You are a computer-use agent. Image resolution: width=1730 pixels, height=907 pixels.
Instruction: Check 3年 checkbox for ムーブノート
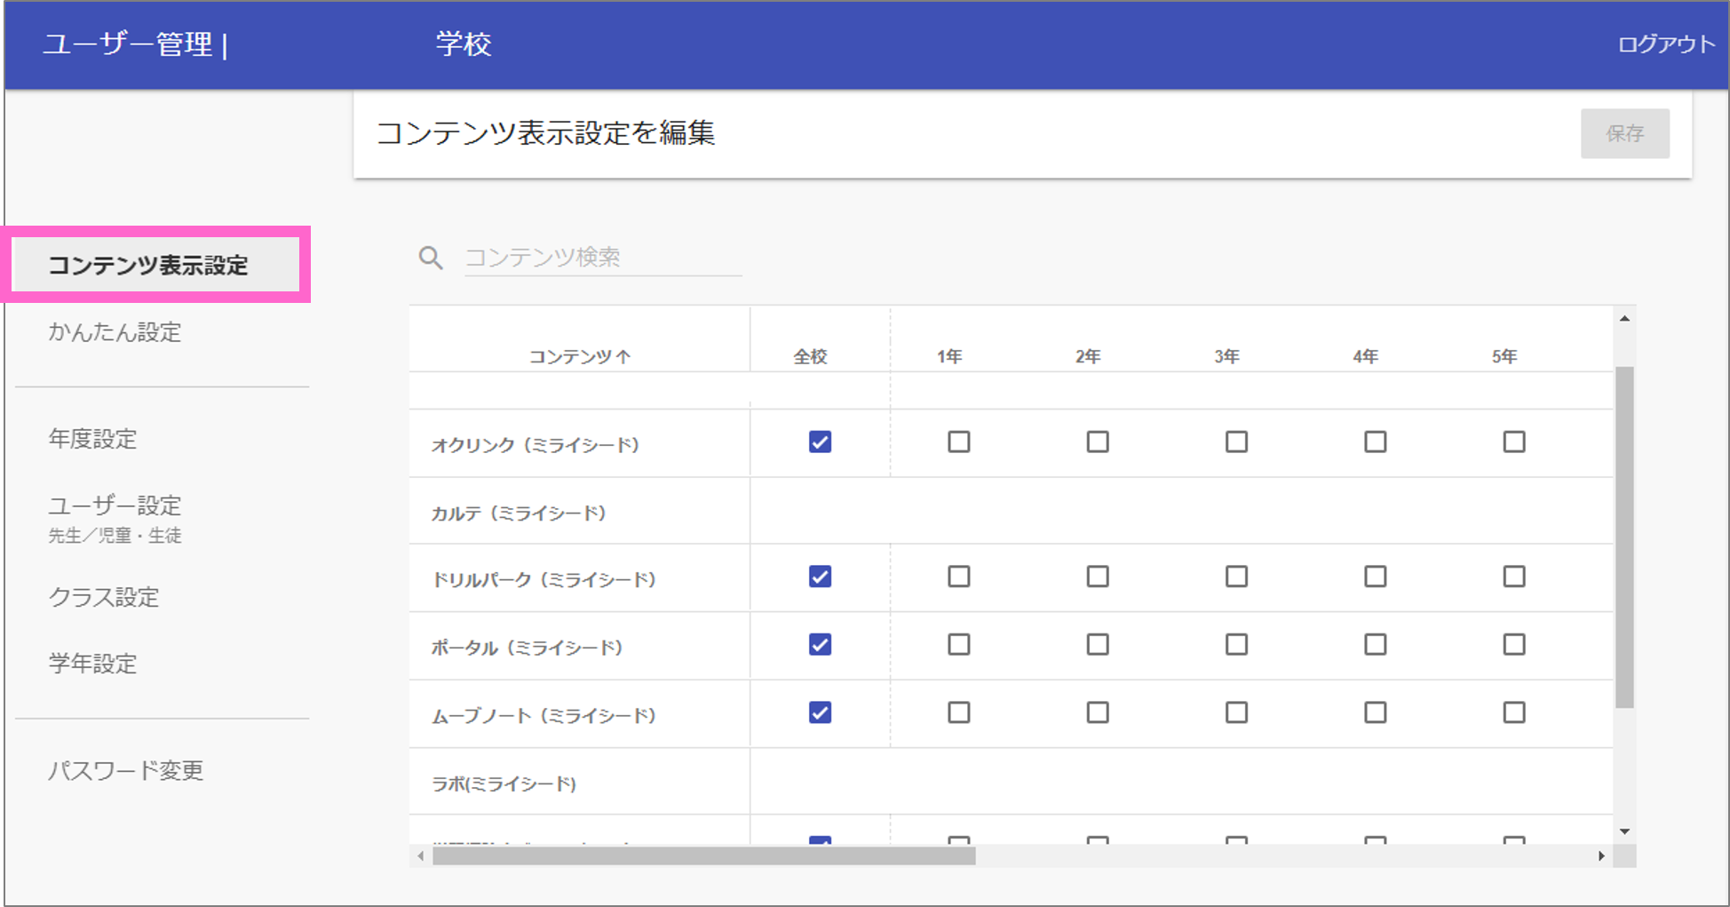pyautogui.click(x=1236, y=712)
